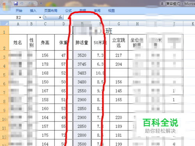195x146 pixels.
Task: Open the 视图 ribbon tab
Action: (112, 10)
